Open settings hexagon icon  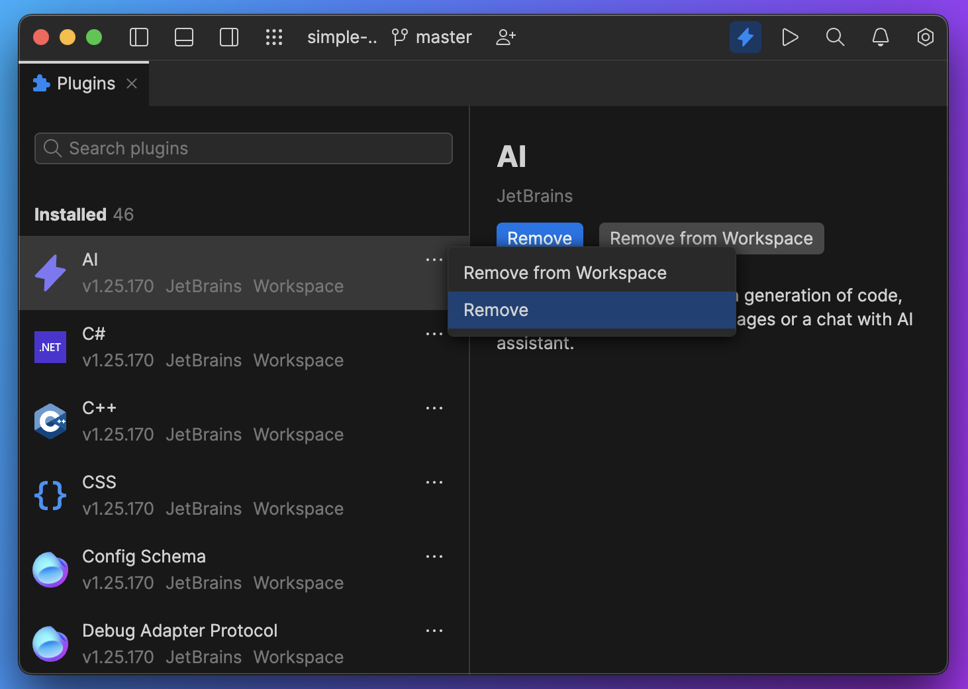[x=926, y=37]
